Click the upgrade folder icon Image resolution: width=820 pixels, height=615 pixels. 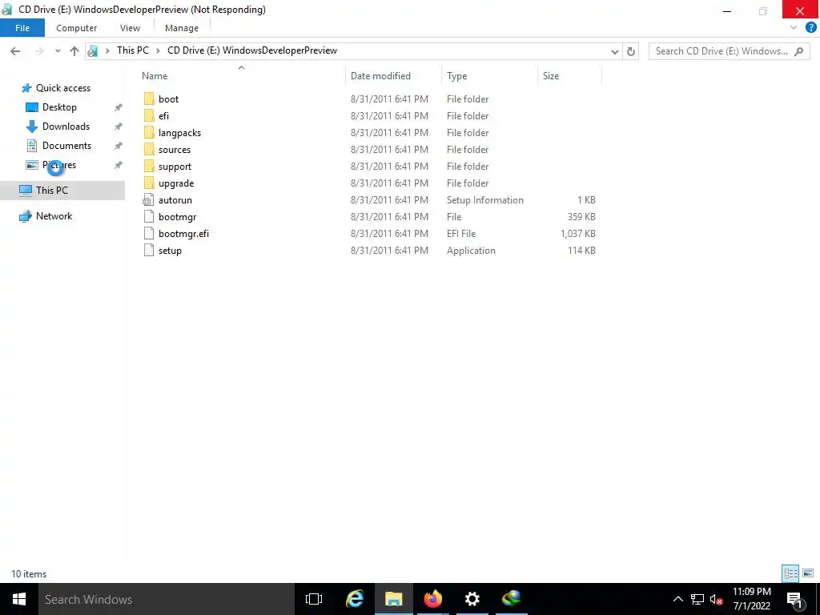[x=149, y=183]
